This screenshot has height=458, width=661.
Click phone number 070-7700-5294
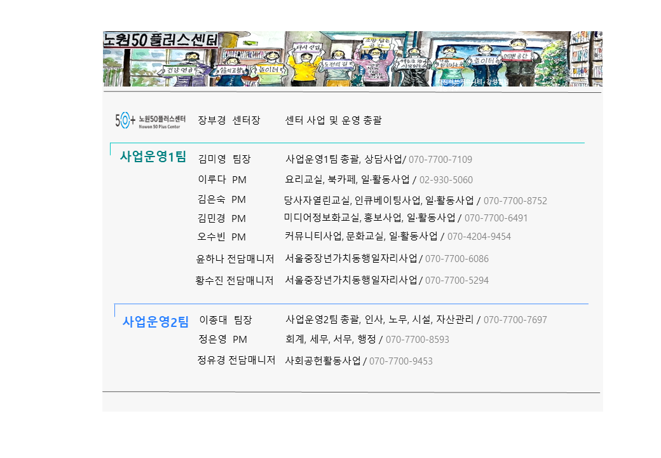(x=456, y=281)
